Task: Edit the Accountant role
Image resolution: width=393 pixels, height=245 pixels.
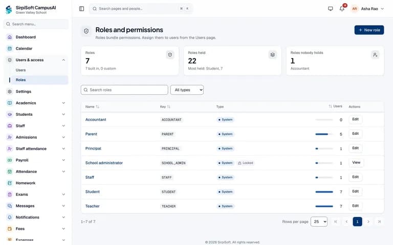Action: 355,119
